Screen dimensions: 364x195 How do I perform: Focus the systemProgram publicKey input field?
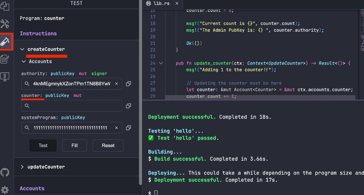click(72, 128)
